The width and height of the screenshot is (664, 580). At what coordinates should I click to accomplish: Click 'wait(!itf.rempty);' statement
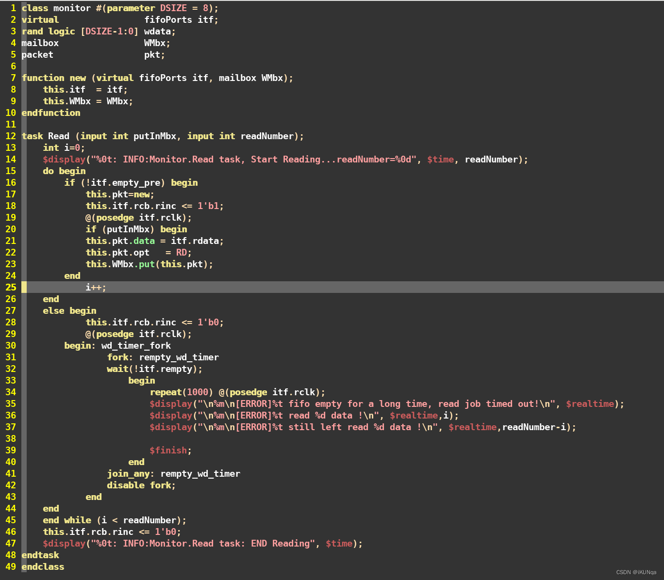click(x=155, y=369)
